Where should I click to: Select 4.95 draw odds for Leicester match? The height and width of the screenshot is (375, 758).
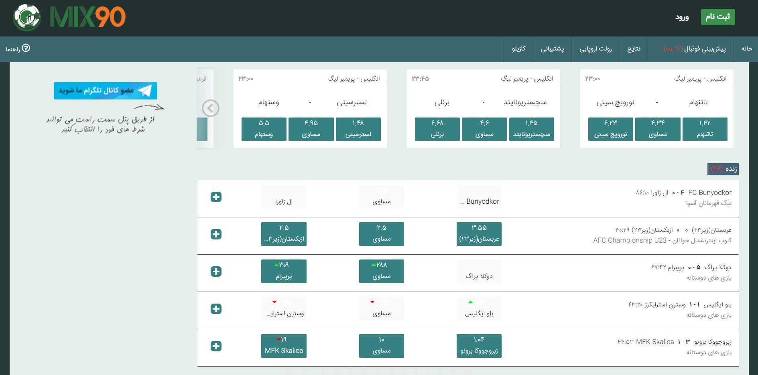click(311, 129)
